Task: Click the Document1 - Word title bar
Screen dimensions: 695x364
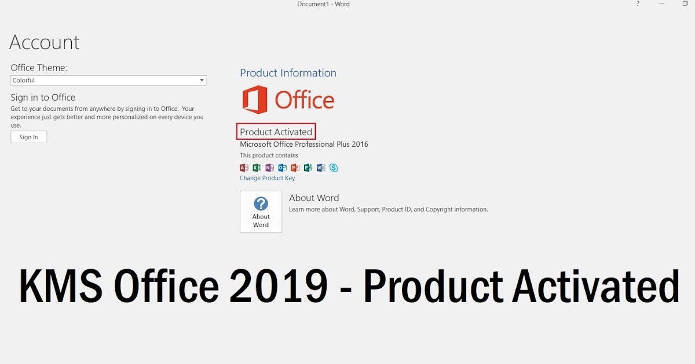Action: [x=323, y=4]
